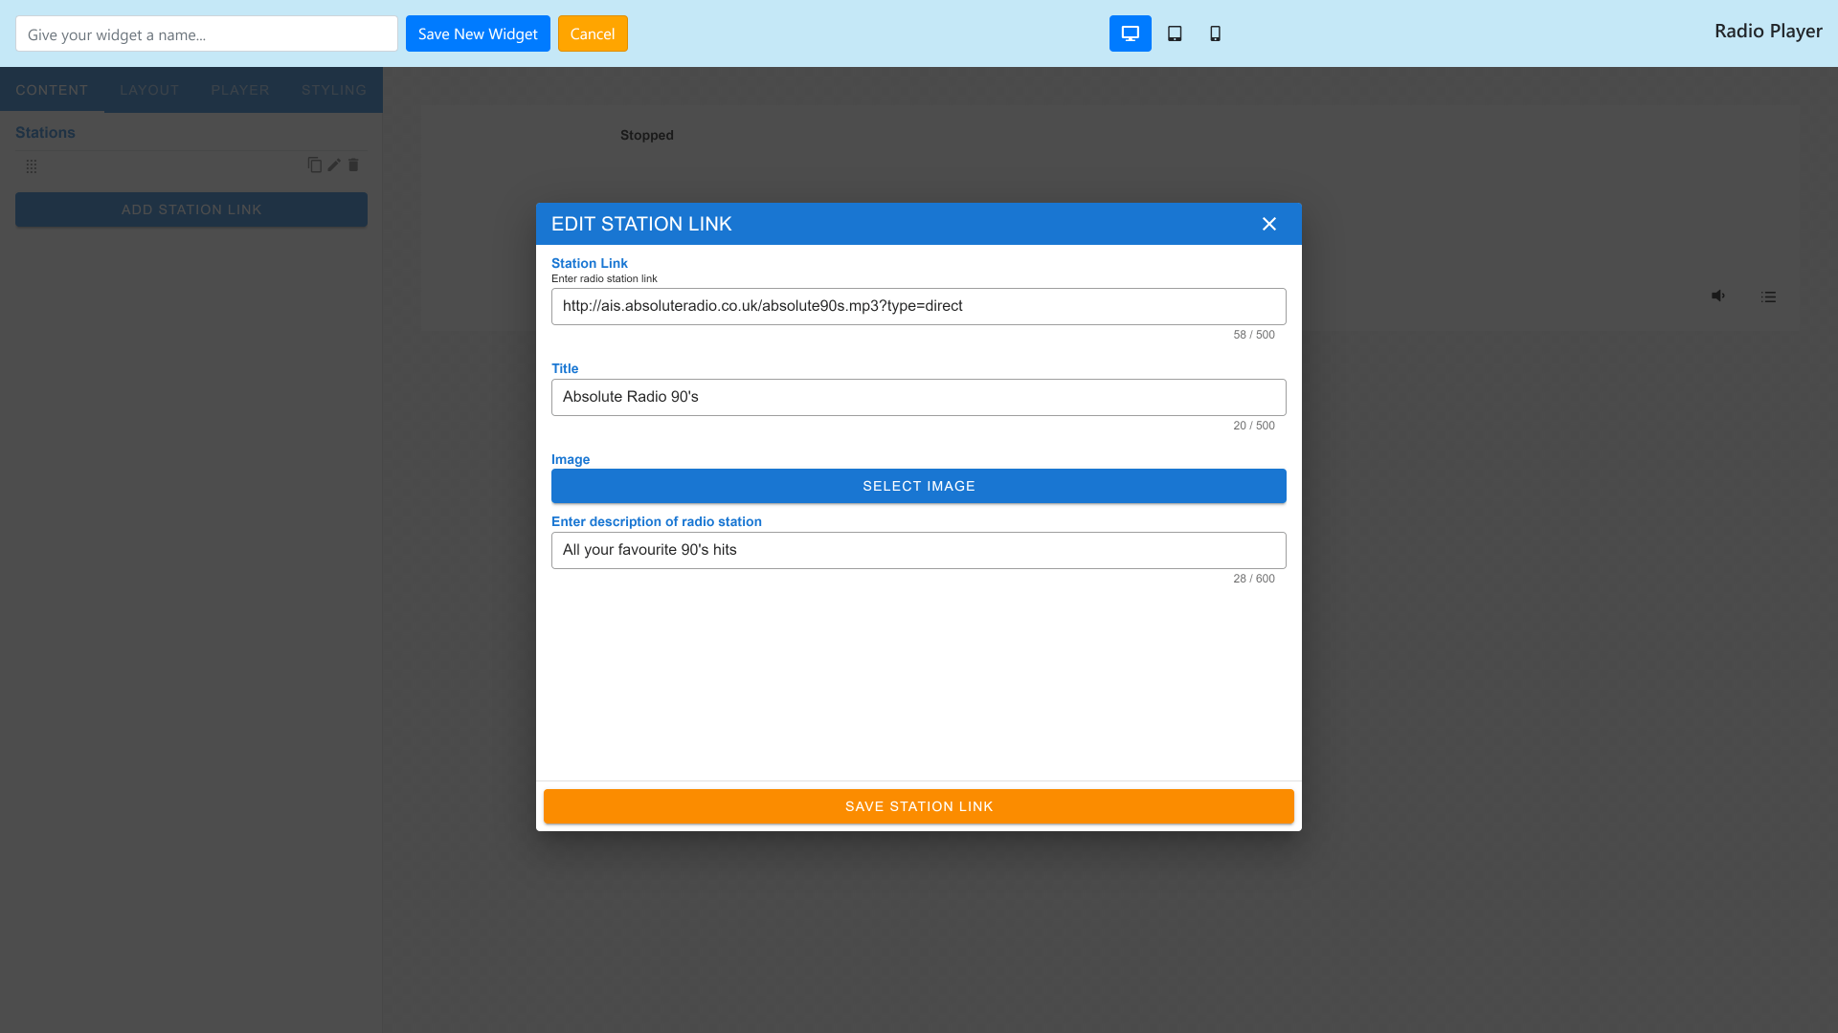This screenshot has height=1033, width=1838.
Task: Switch to tablet preview mode
Action: pyautogui.click(x=1175, y=33)
